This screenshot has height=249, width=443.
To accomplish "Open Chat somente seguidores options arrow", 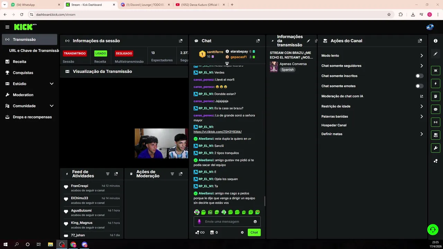I will pyautogui.click(x=422, y=66).
